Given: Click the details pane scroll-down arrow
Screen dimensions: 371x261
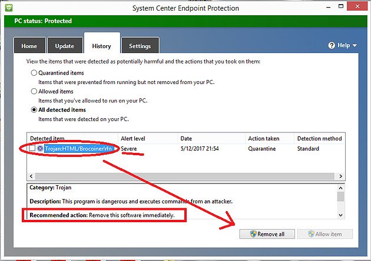Looking at the screenshot, I should point(340,215).
